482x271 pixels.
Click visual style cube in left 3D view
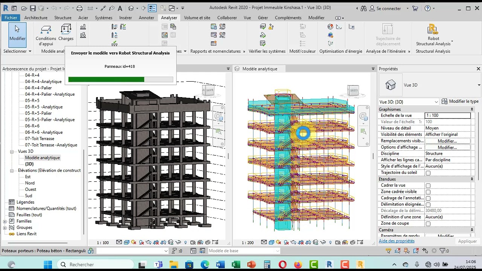click(127, 242)
